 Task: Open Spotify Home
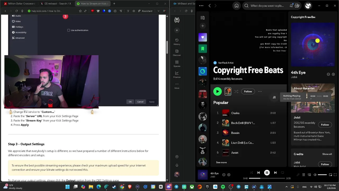tap(237, 6)
